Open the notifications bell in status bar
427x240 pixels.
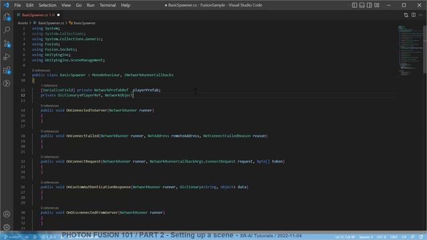click(421, 237)
